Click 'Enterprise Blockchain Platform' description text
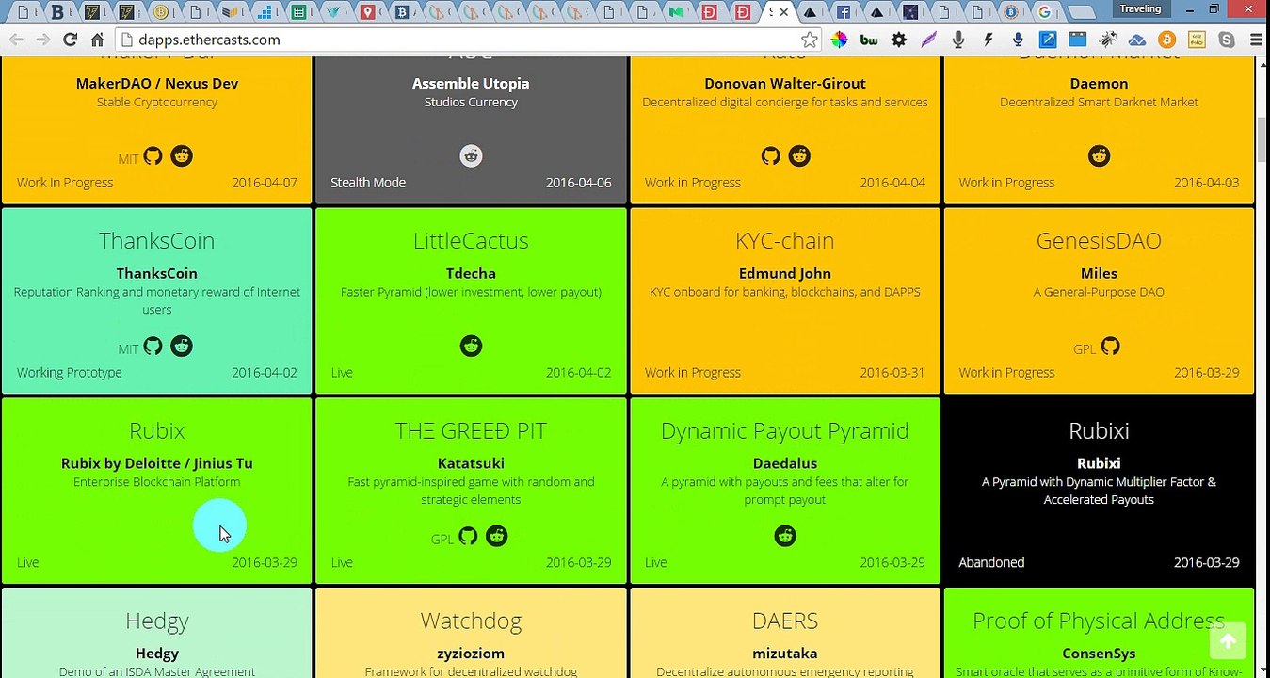1270x678 pixels. (x=156, y=482)
